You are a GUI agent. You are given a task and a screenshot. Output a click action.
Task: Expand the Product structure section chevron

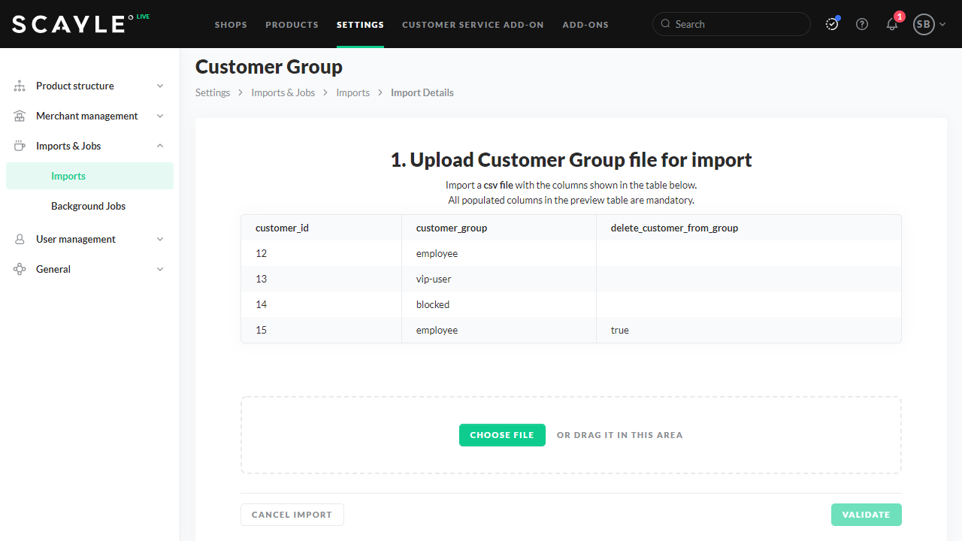160,86
